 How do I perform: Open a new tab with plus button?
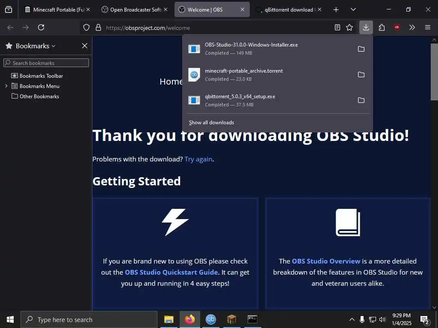pos(336,10)
